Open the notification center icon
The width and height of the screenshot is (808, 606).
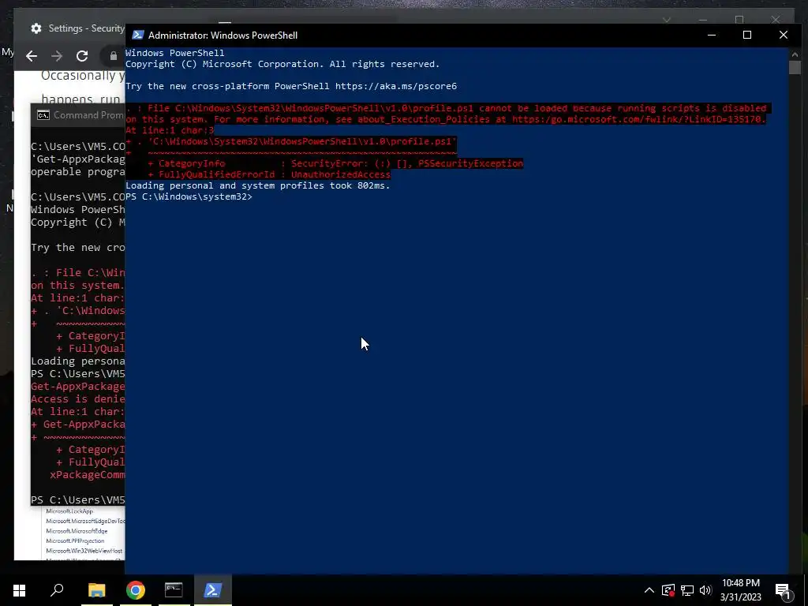pos(784,590)
